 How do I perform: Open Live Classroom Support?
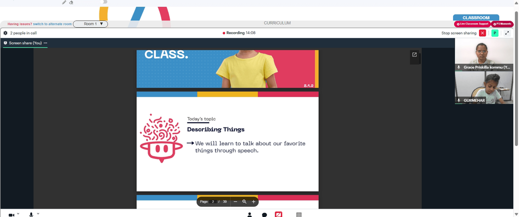tap(472, 24)
